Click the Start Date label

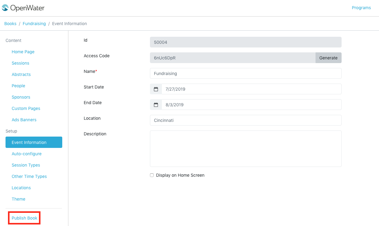pos(94,87)
